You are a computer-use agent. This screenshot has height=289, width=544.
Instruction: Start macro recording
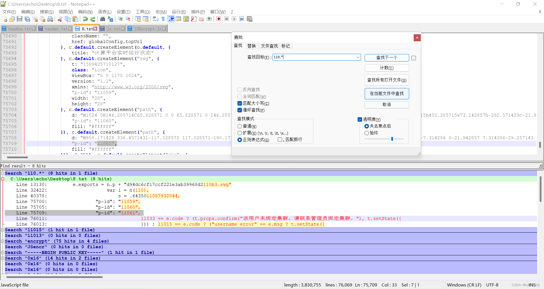219,19
